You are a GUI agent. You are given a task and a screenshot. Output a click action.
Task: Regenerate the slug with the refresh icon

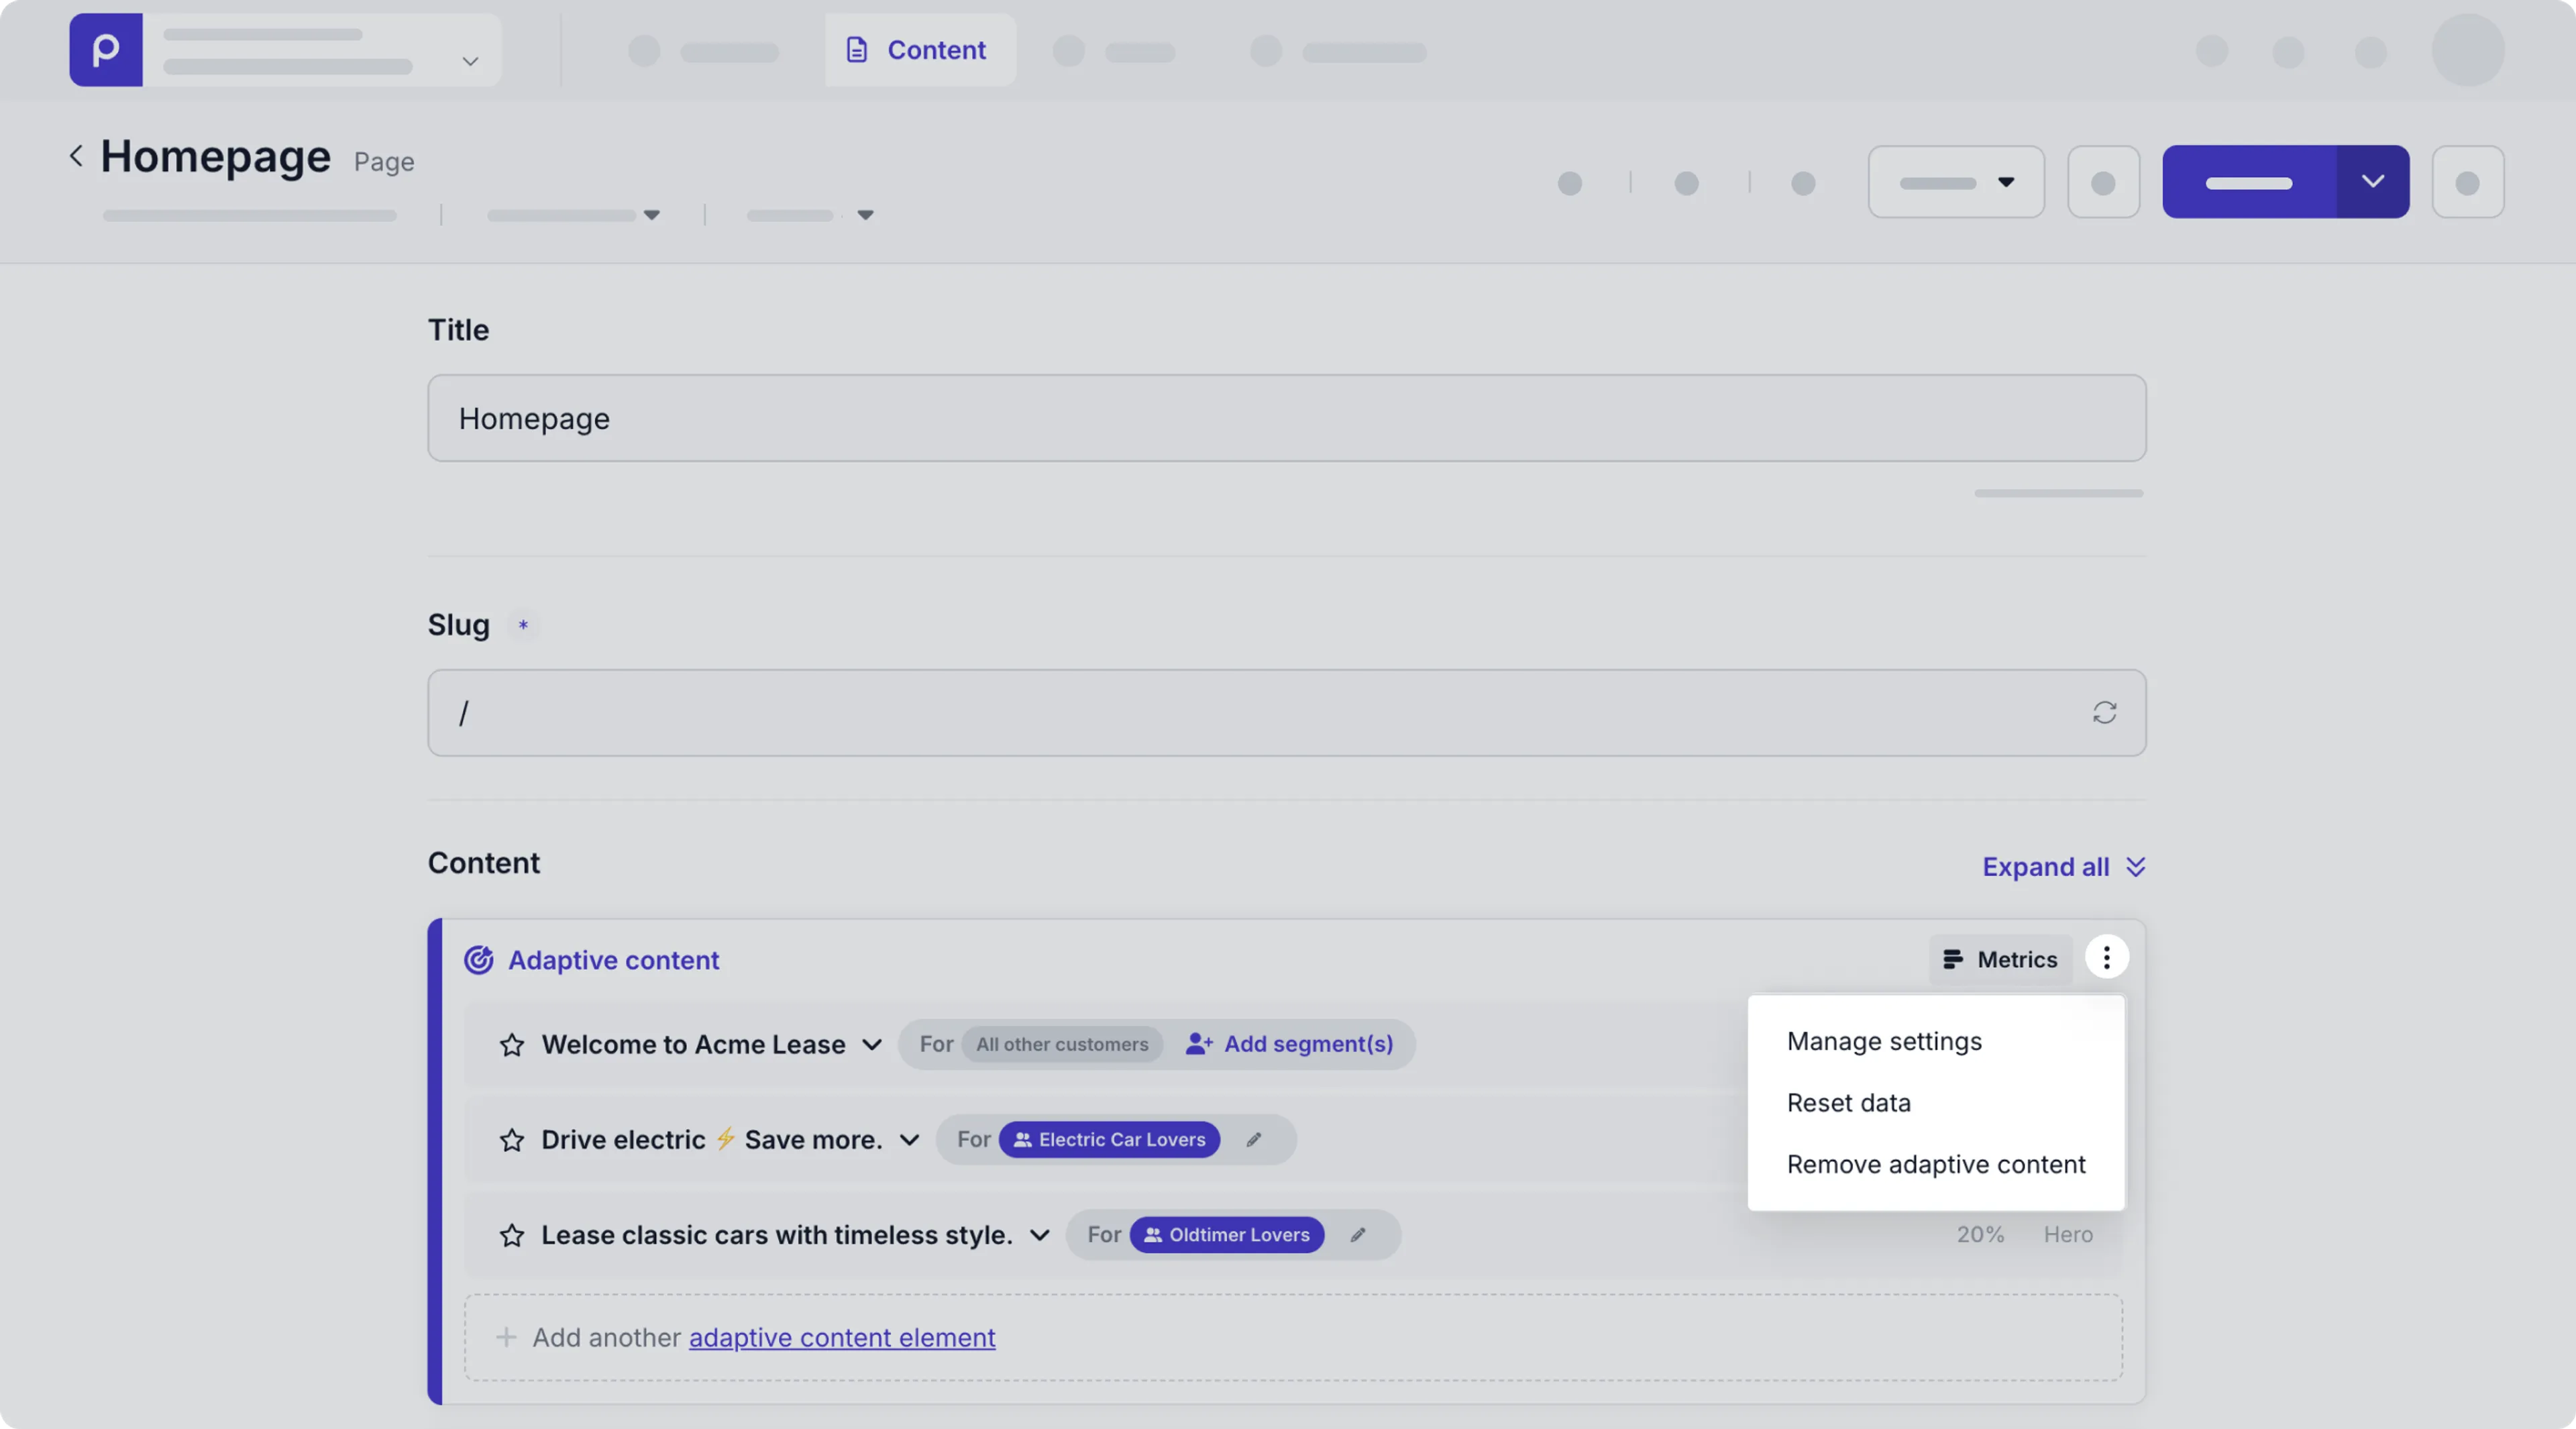(2106, 712)
